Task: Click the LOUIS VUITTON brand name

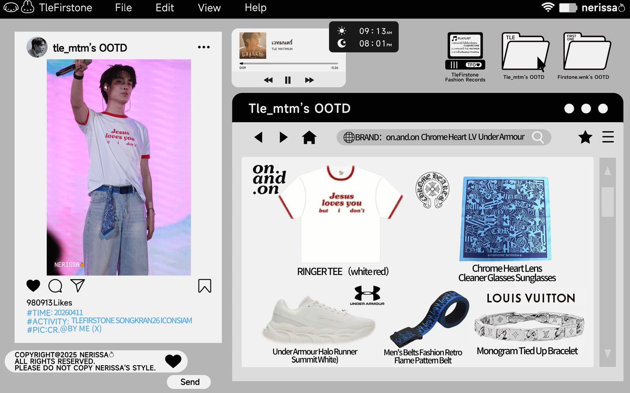Action: point(531,298)
